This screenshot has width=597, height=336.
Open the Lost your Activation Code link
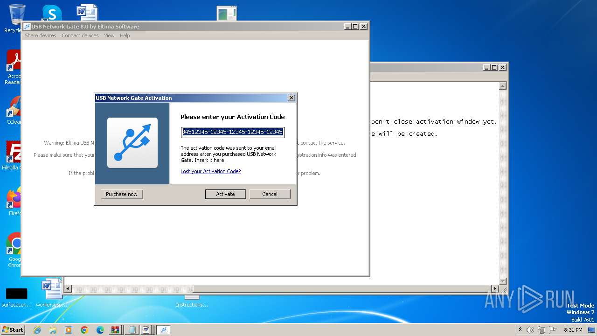211,171
